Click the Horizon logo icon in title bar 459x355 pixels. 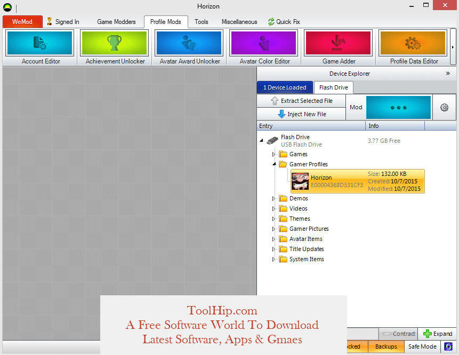point(7,7)
